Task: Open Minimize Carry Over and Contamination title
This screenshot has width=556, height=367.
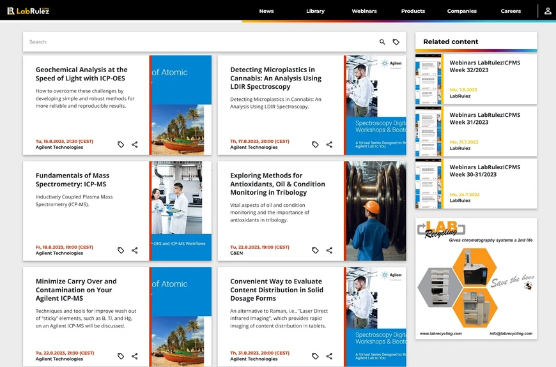Action: [x=76, y=289]
